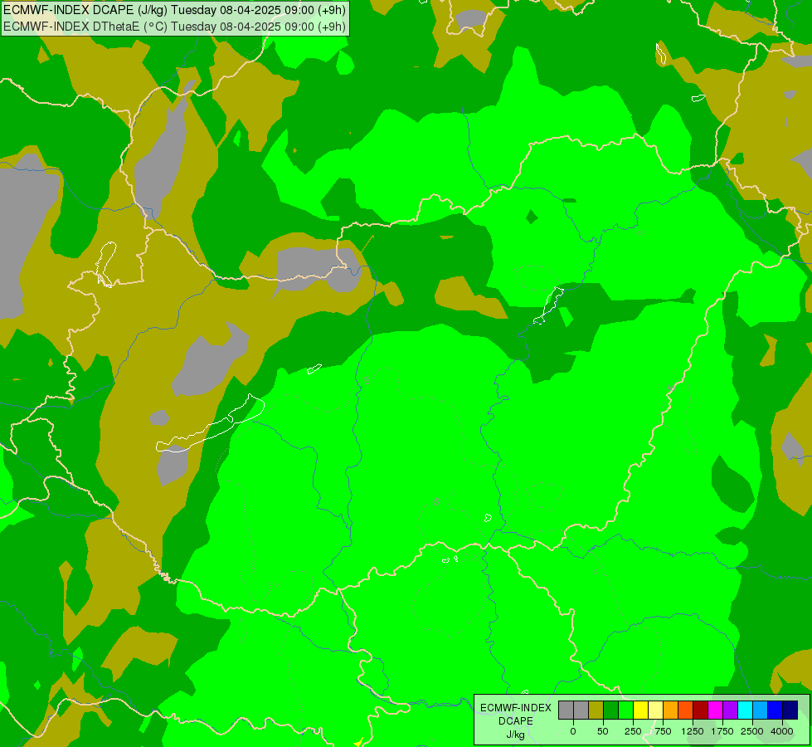Viewport: 812px width, 747px height.
Task: Click the pale yellow 750 legend swatch
Action: [x=656, y=710]
